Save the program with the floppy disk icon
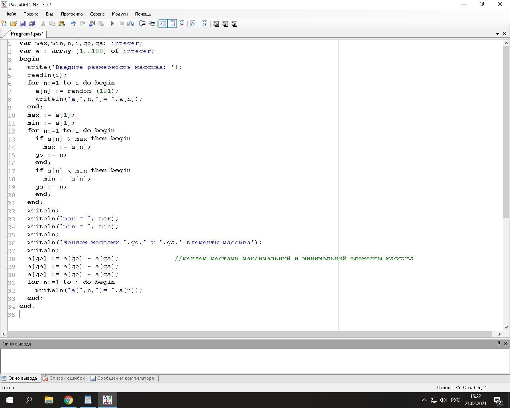 click(23, 24)
